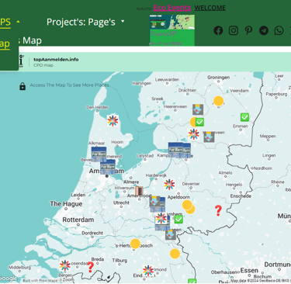
Task: Click the colorful star marker near Den Helder
Action: tap(113, 121)
